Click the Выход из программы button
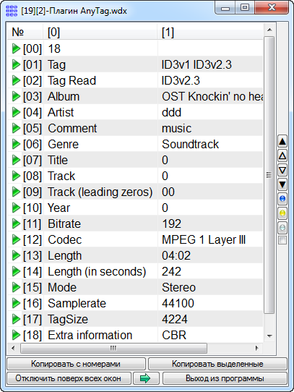 [225, 378]
